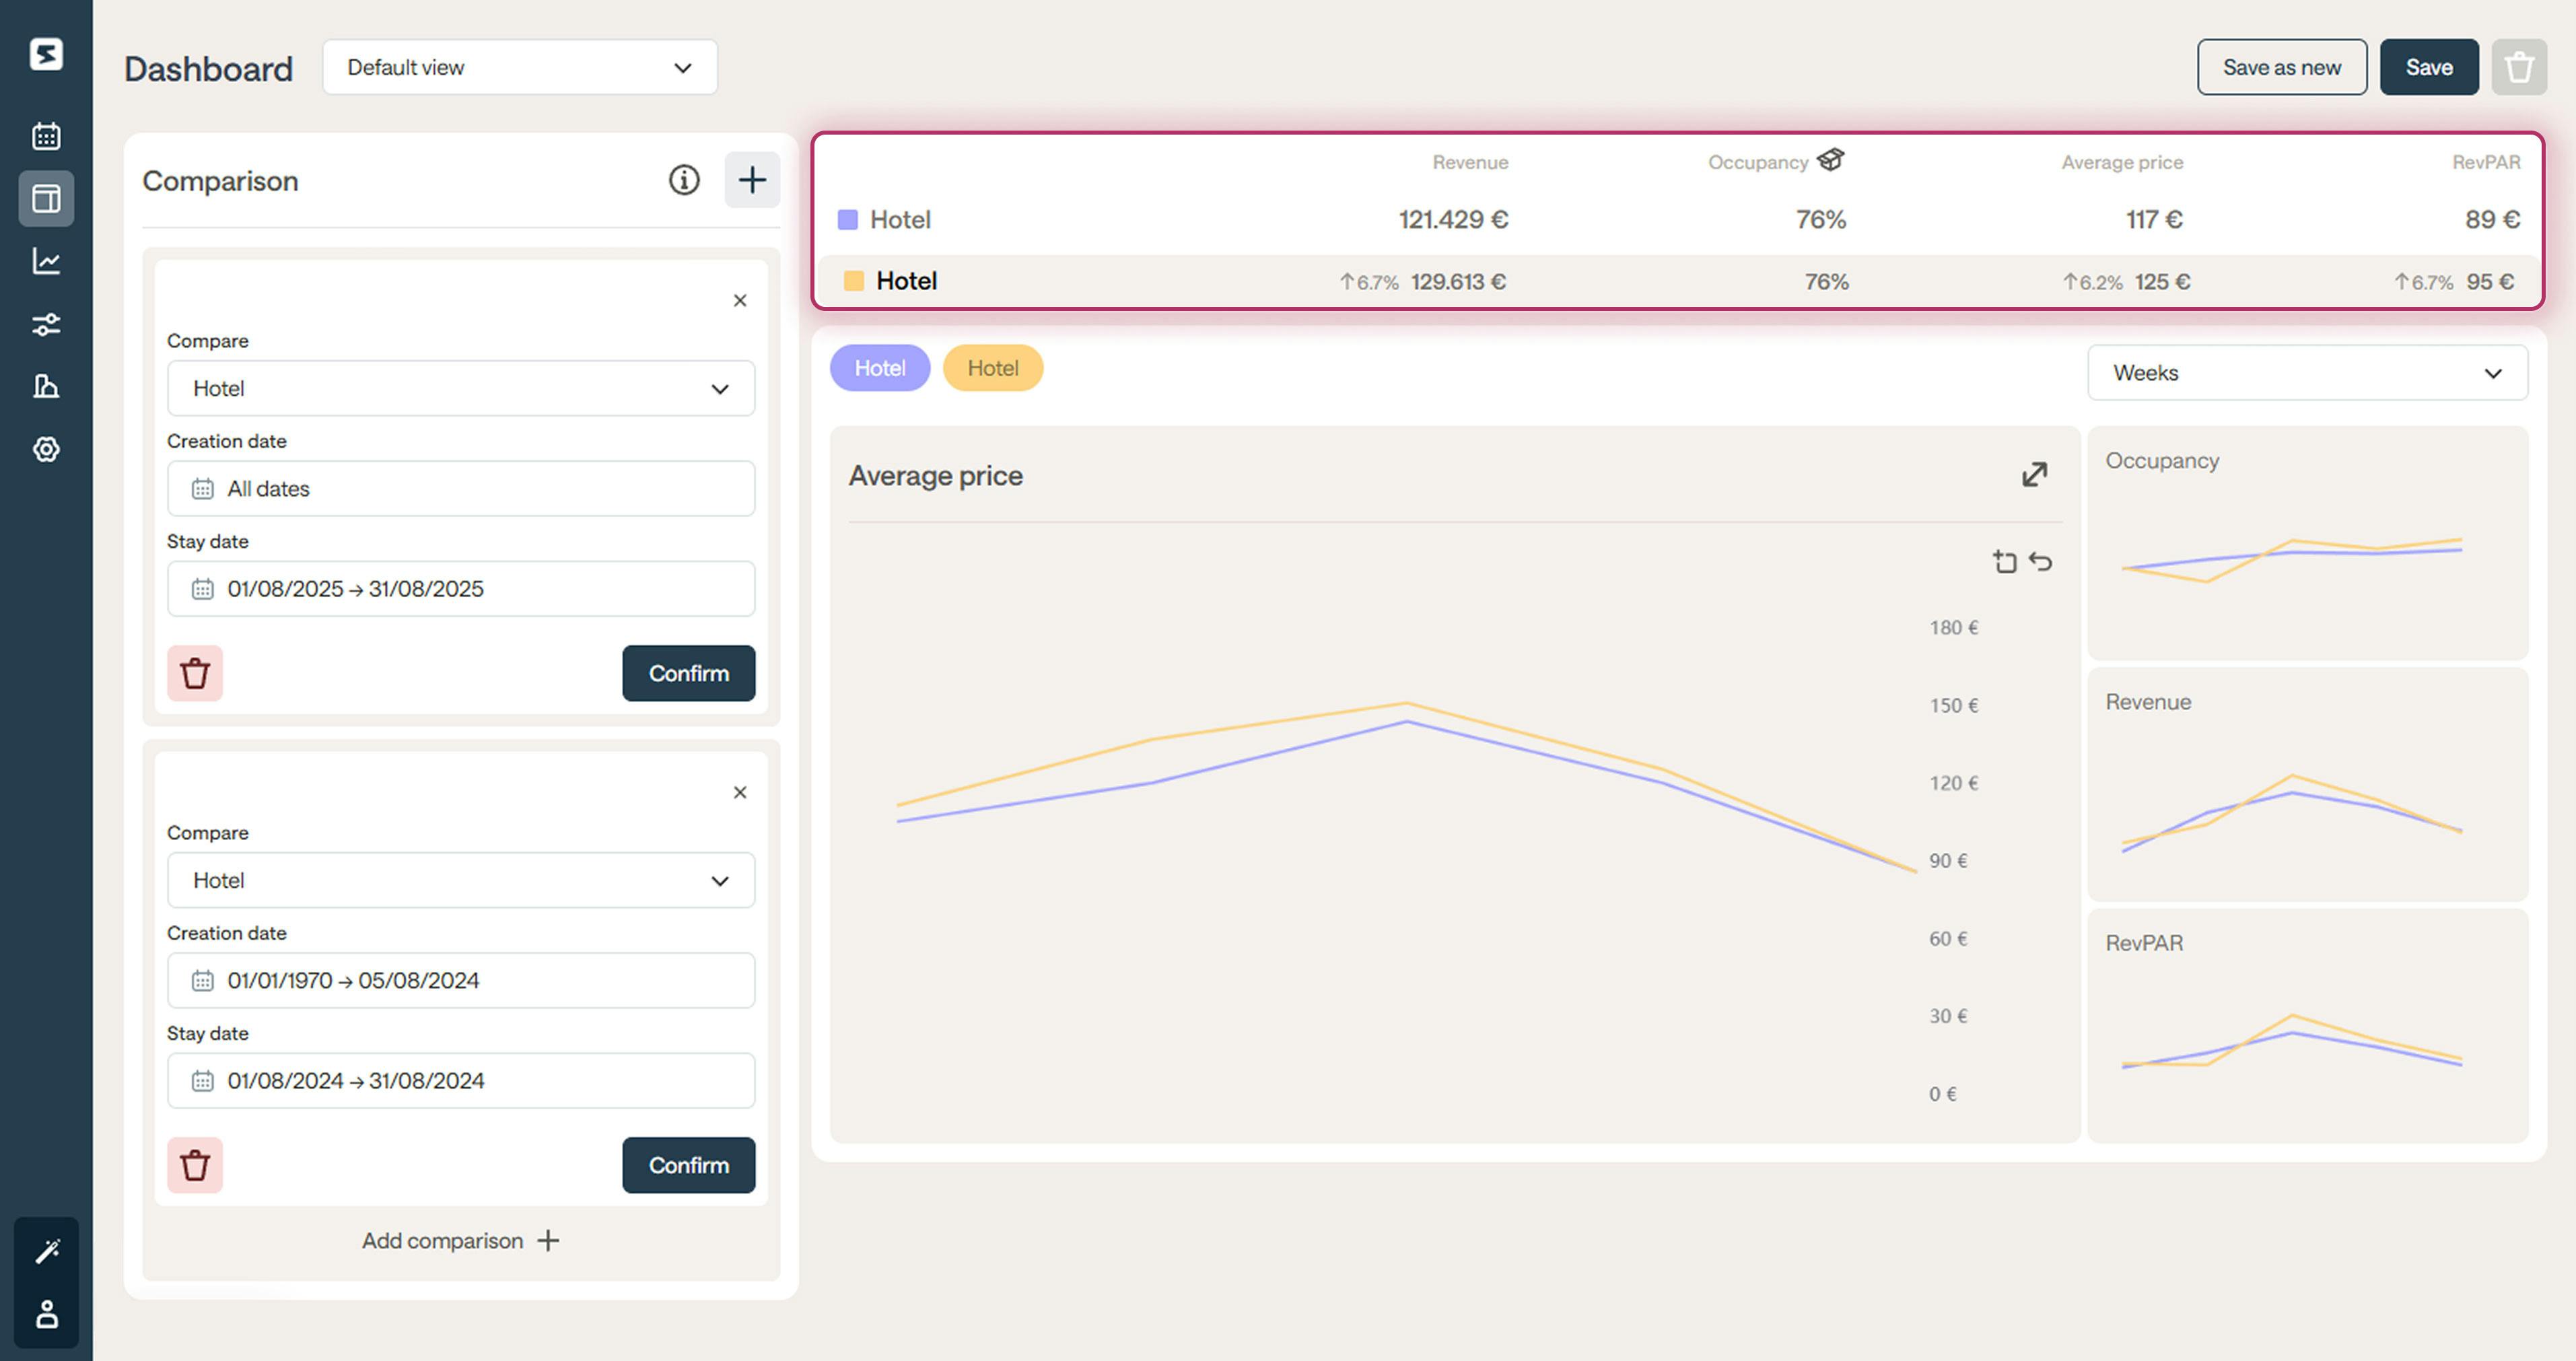Click the plus button in Comparison header

coord(752,180)
